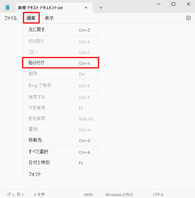Add a new tab with plus icon
Screen dimensions: 195x198
(x=101, y=8)
